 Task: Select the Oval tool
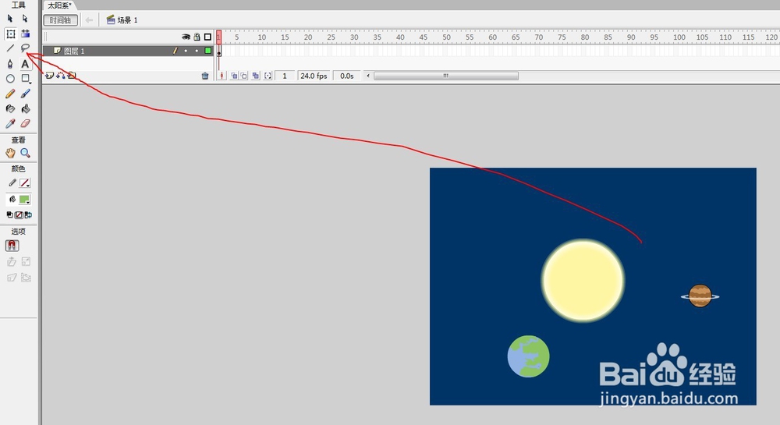(x=10, y=79)
